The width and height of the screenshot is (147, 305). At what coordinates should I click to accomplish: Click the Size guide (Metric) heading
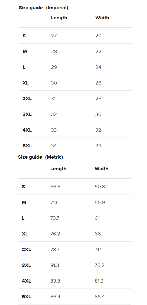pos(41,157)
